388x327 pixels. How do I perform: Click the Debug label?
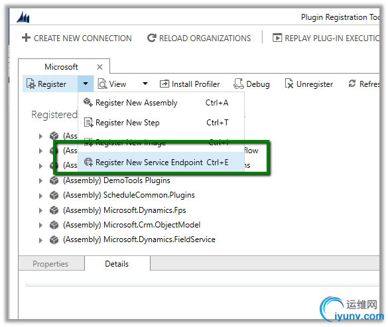(x=258, y=84)
